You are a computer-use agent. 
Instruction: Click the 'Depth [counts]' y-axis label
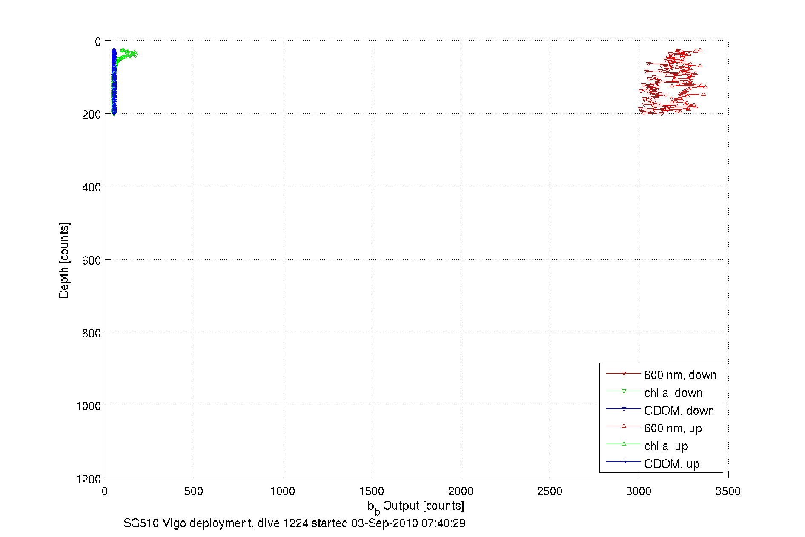coord(64,260)
